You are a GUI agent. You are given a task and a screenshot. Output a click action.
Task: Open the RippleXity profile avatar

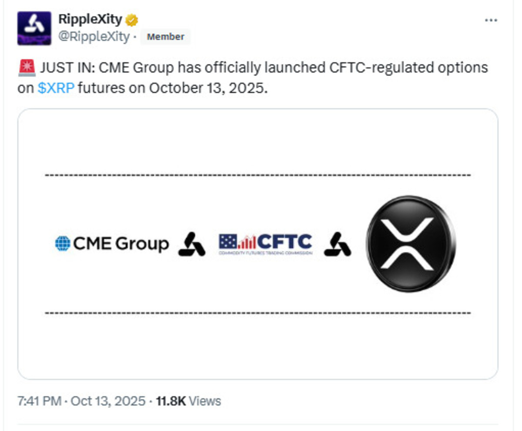pyautogui.click(x=34, y=28)
